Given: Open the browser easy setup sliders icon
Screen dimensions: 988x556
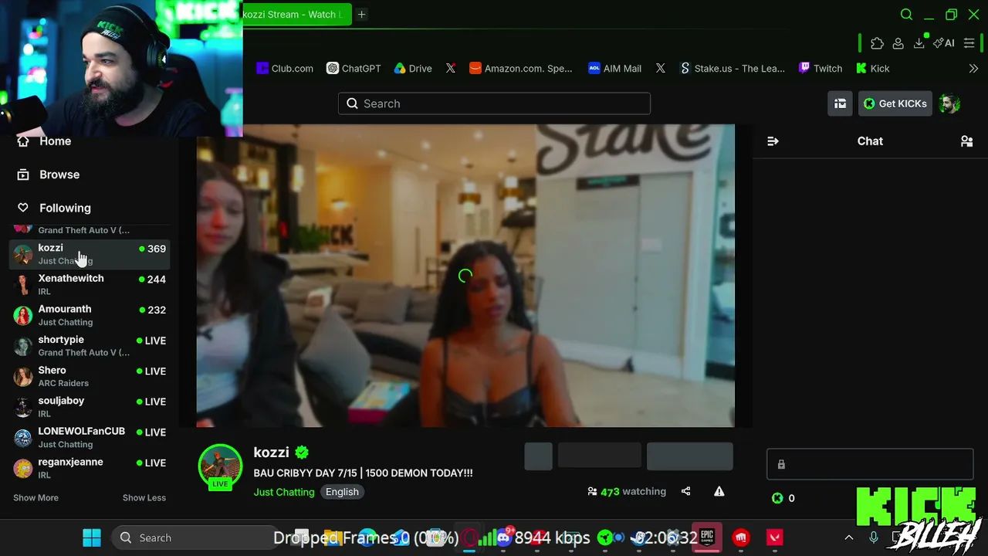Looking at the screenshot, I should (x=969, y=43).
